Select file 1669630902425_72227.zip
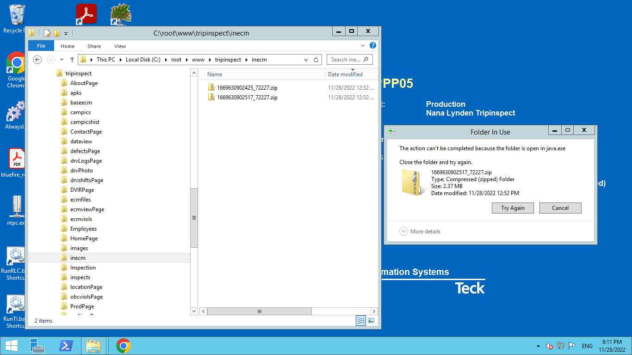 [x=247, y=87]
